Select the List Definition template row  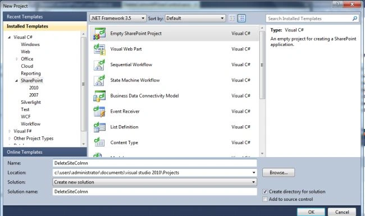click(174, 127)
